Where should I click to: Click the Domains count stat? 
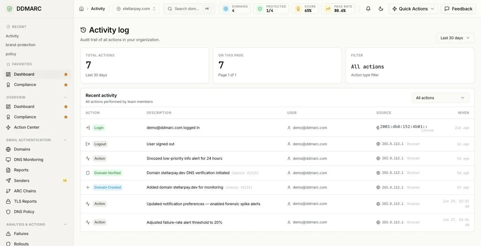pos(235,9)
